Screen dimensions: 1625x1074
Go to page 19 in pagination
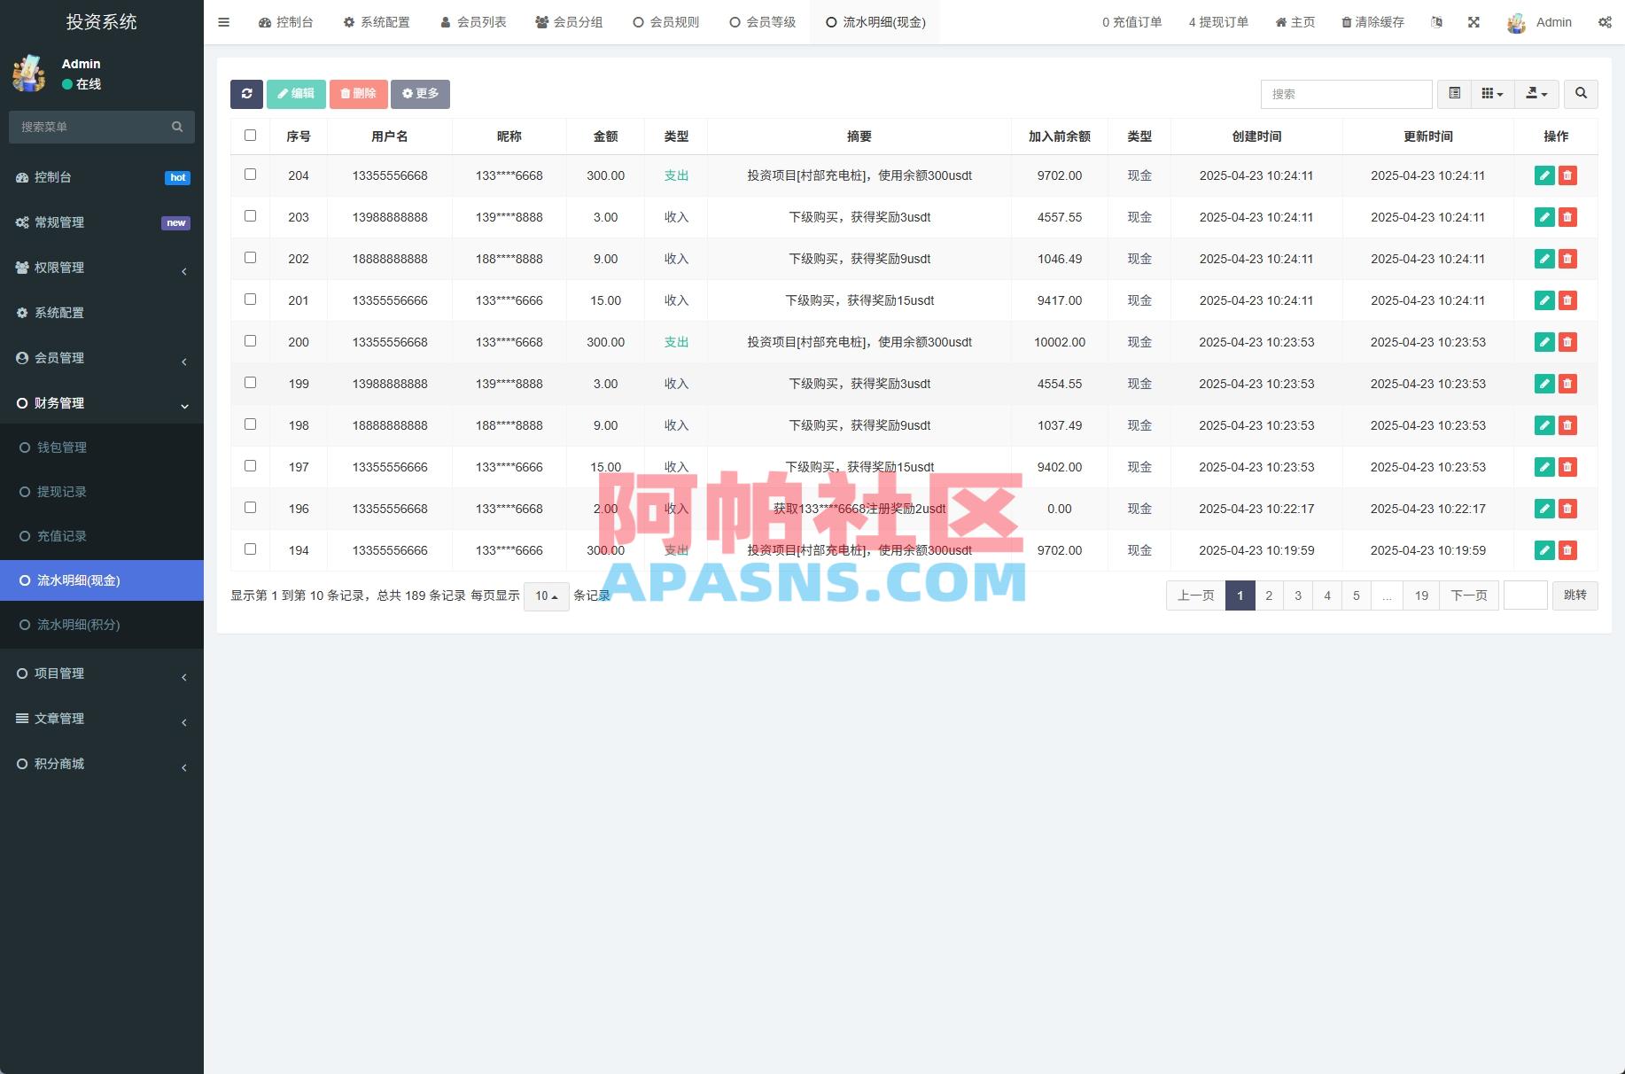(1420, 595)
